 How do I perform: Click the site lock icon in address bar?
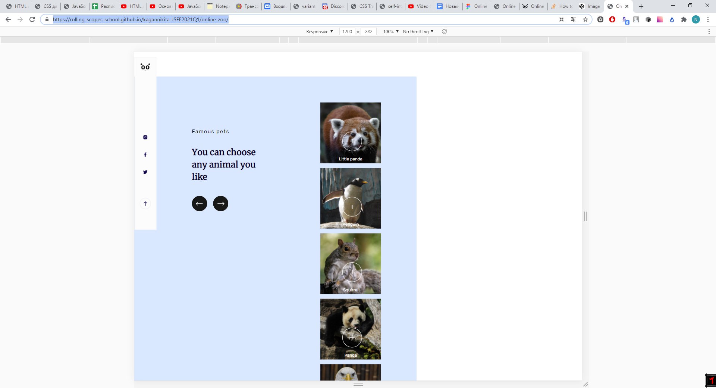47,19
